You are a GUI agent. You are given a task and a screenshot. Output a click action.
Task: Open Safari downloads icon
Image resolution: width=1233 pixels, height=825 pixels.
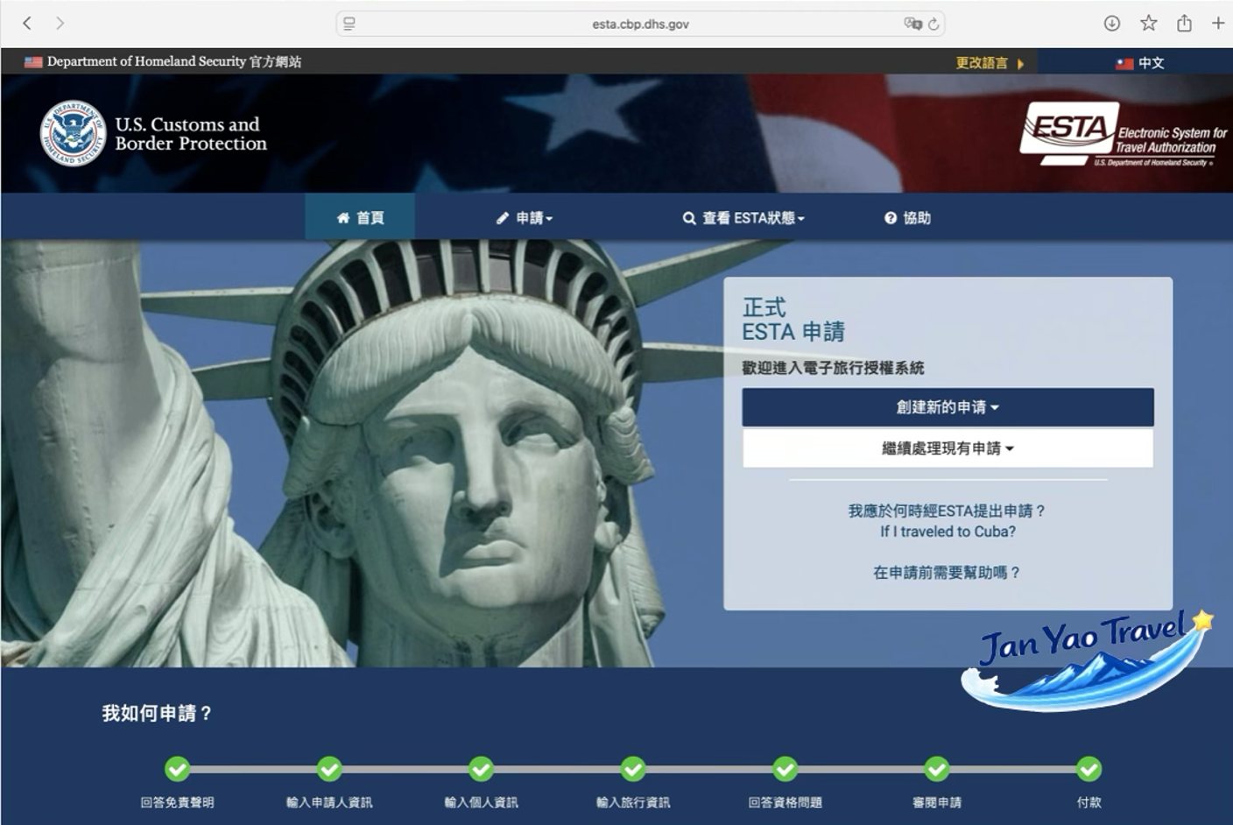pos(1111,24)
